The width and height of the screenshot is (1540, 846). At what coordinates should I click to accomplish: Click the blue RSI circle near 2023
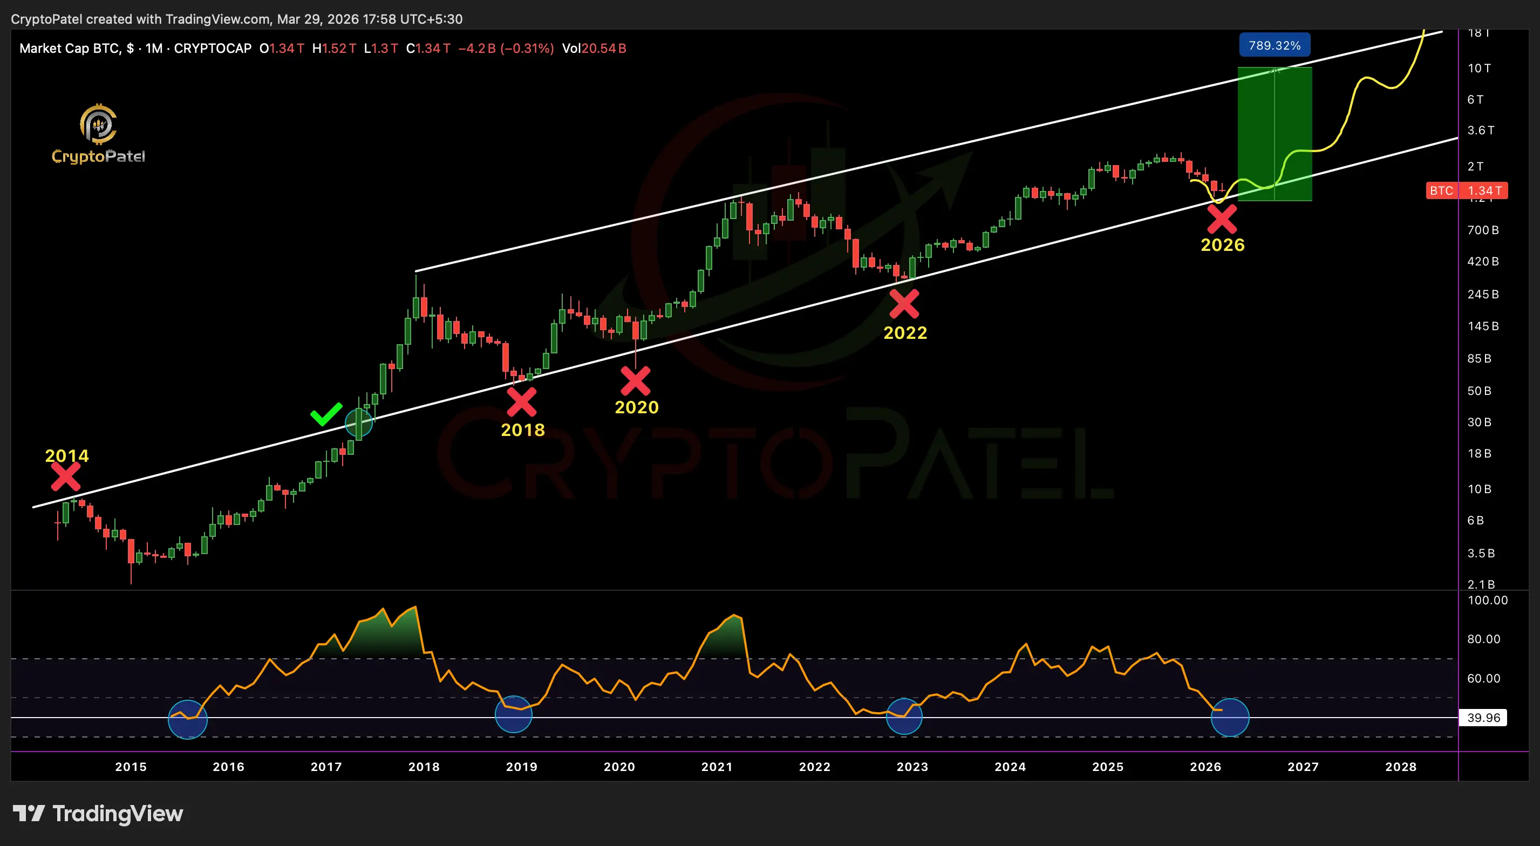(x=904, y=715)
